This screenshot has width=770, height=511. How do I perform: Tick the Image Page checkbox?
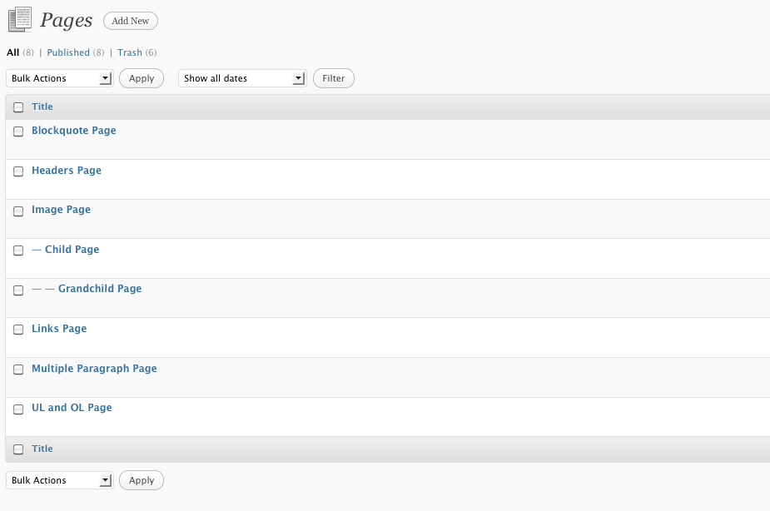pyautogui.click(x=18, y=211)
